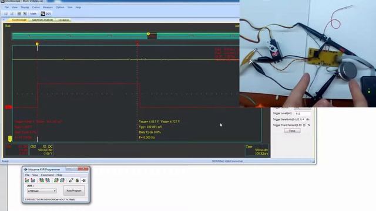Screen dimensions: 376x211
Task: Click third toolbar icon in AVR Programmer
Action: tap(42, 181)
